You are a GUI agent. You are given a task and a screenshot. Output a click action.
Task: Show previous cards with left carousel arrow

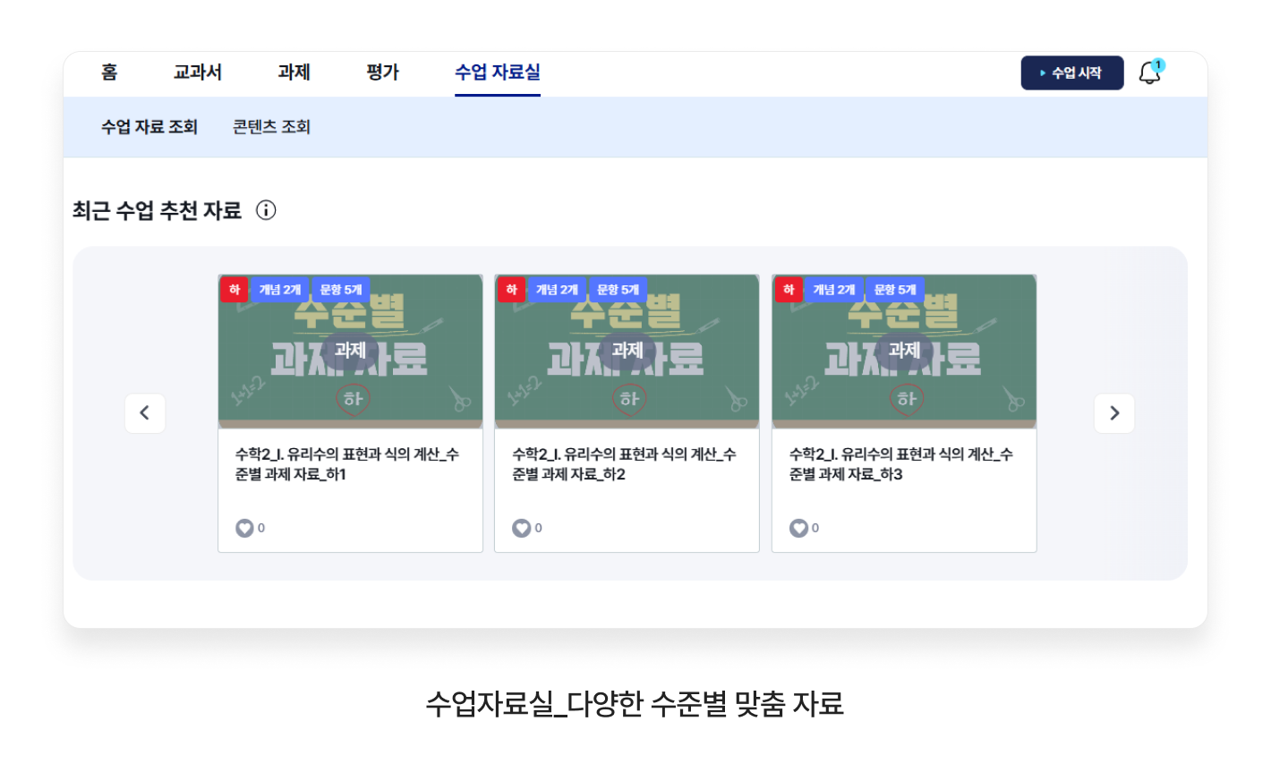[145, 413]
